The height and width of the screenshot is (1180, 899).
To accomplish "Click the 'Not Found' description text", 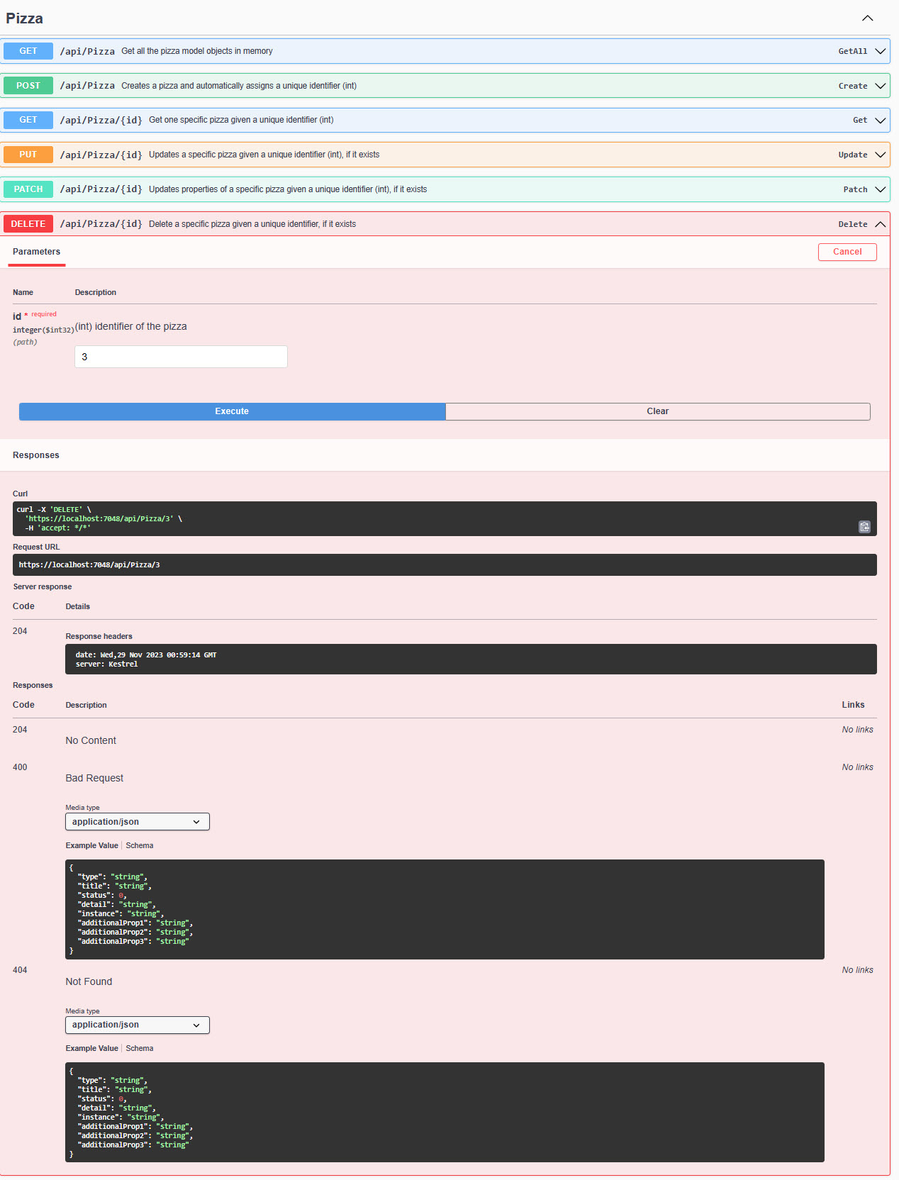I will tap(89, 981).
